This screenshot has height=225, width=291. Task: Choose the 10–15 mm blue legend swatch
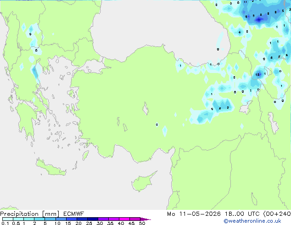(x=61, y=219)
